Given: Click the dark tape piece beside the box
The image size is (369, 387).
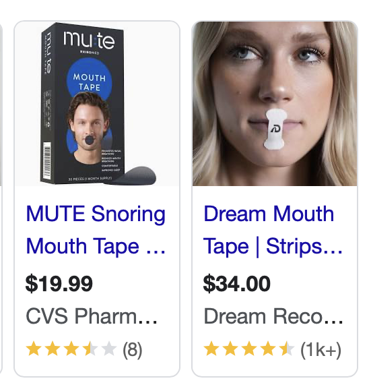Looking at the screenshot, I should coord(130,175).
